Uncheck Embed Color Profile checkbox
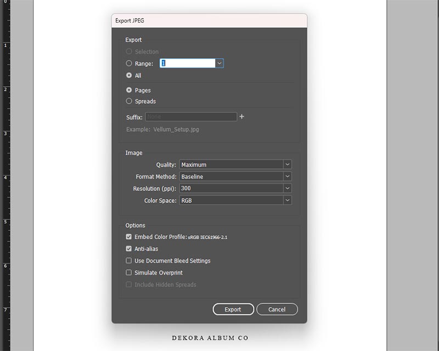This screenshot has width=439, height=351. [129, 237]
